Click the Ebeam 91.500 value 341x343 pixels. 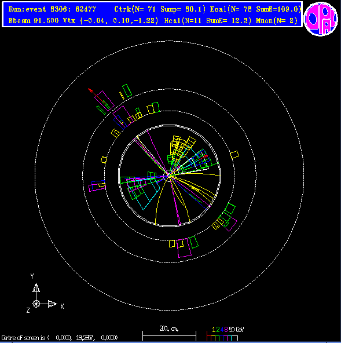click(34, 20)
